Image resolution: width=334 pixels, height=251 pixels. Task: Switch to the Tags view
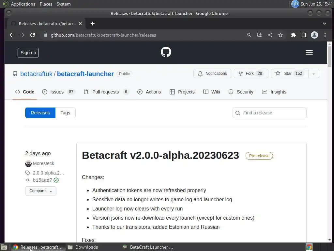(x=65, y=113)
